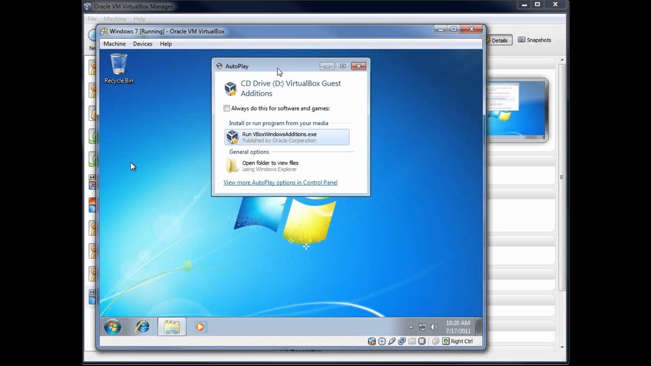The height and width of the screenshot is (366, 651).
Task: Click the VM preview thumbnail in Manager
Action: tap(517, 110)
